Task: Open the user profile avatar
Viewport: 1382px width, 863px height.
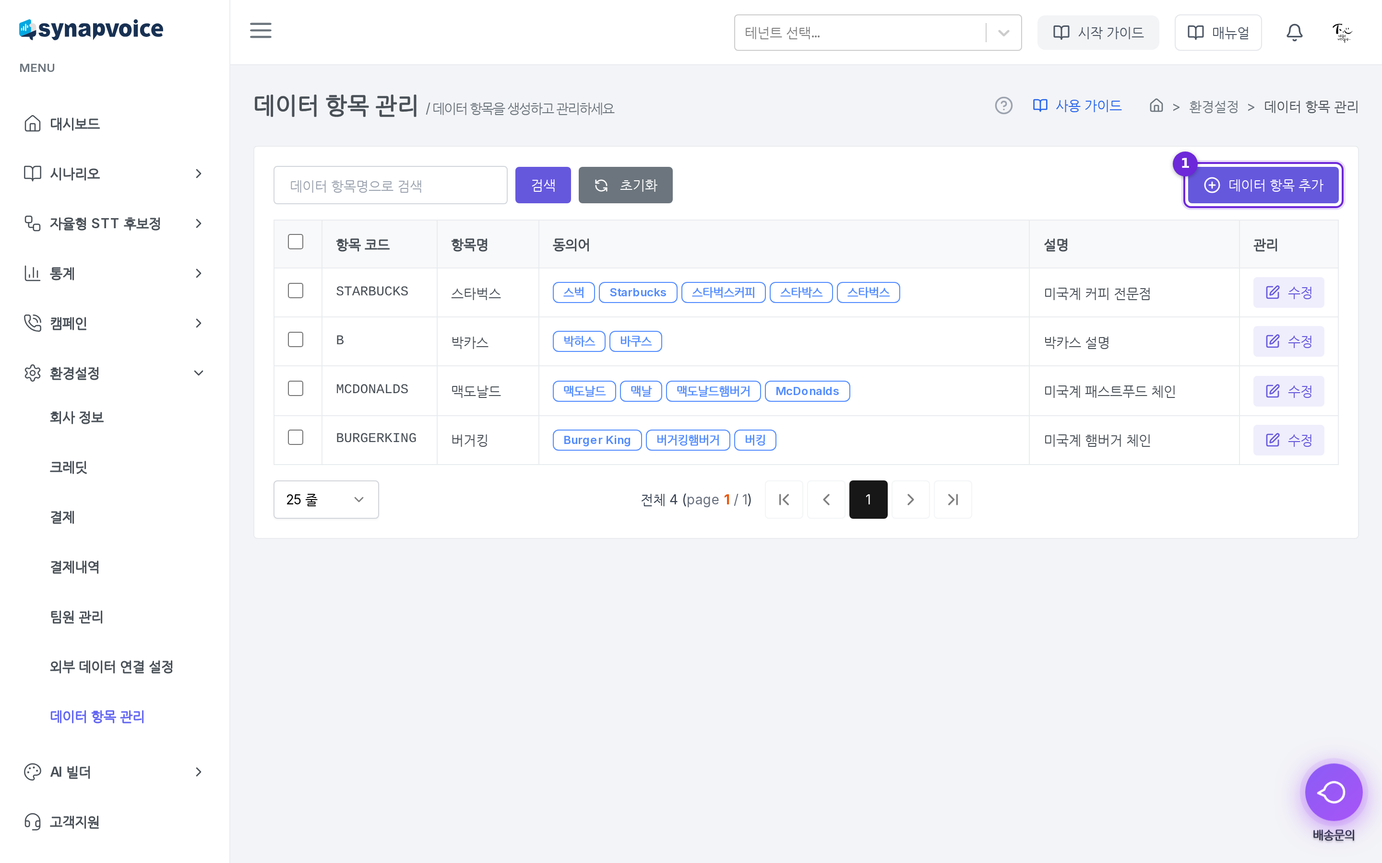Action: tap(1342, 33)
